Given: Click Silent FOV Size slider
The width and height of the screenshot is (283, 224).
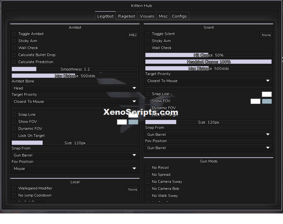Looking at the screenshot, I should pyautogui.click(x=208, y=122).
